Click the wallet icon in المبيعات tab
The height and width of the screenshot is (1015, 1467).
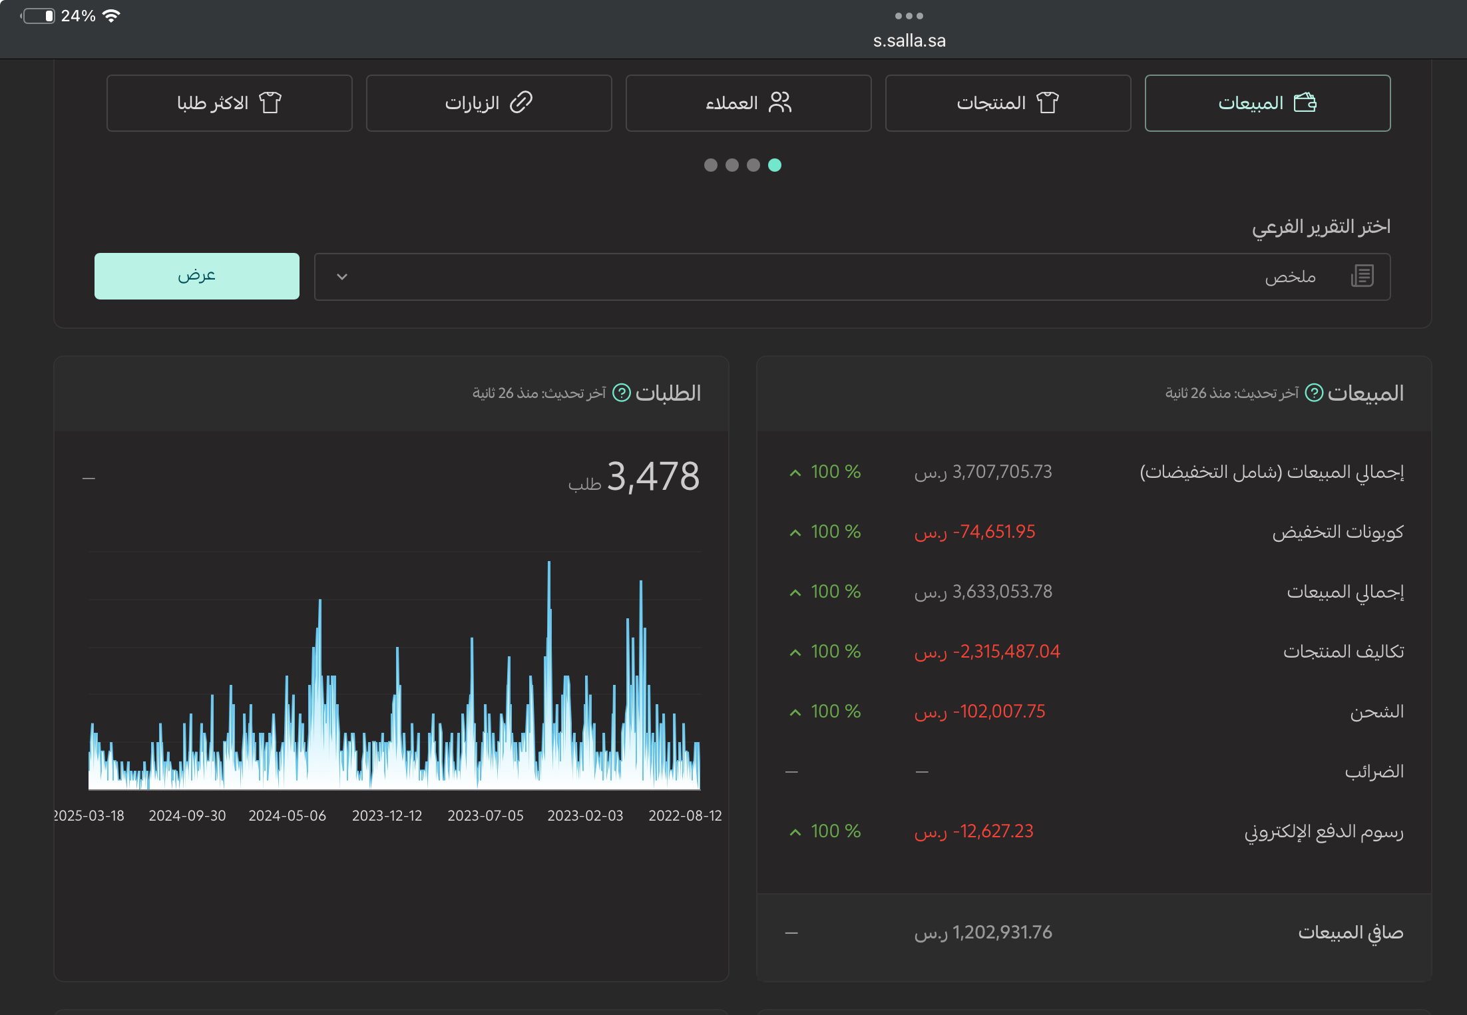(x=1305, y=102)
